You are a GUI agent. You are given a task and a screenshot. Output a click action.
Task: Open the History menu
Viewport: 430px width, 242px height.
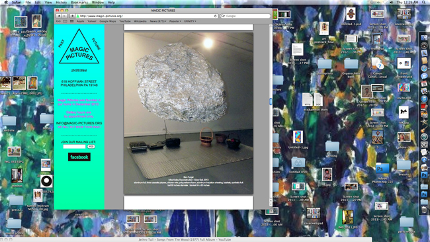pyautogui.click(x=61, y=2)
